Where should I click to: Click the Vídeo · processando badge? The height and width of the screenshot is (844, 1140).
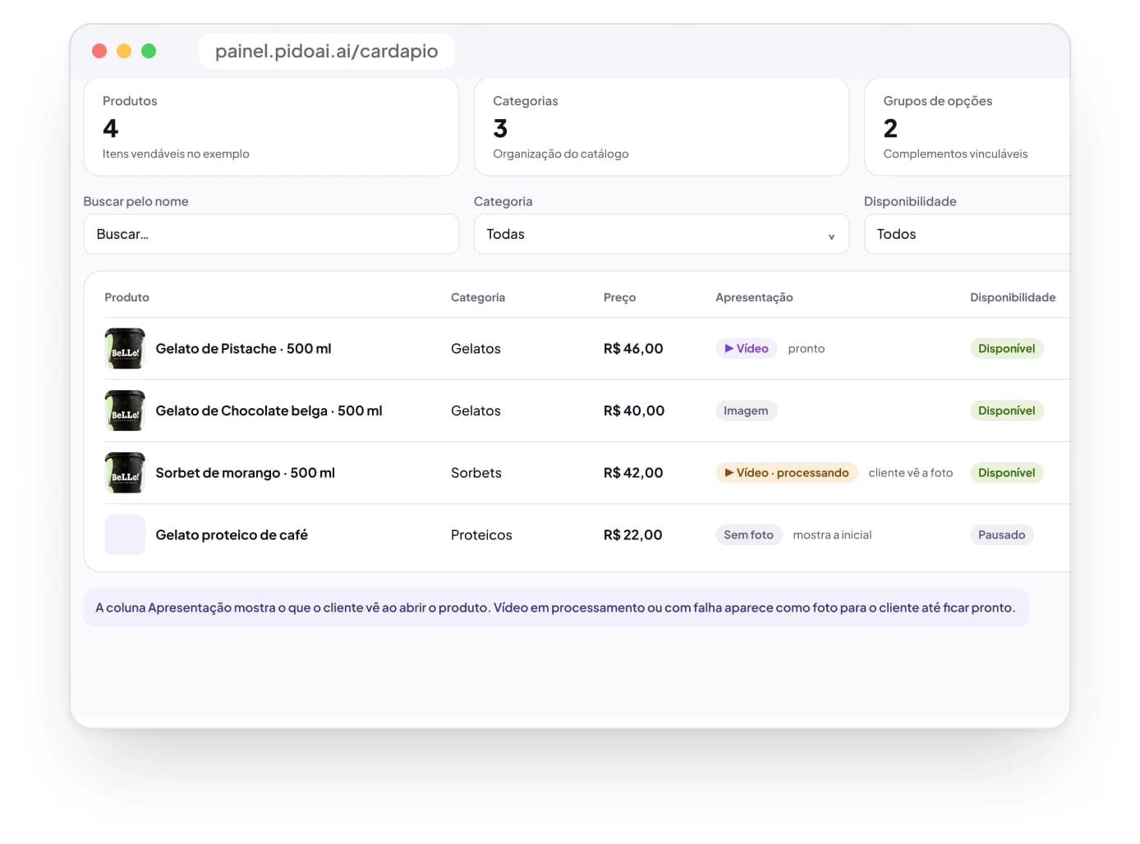pyautogui.click(x=787, y=473)
